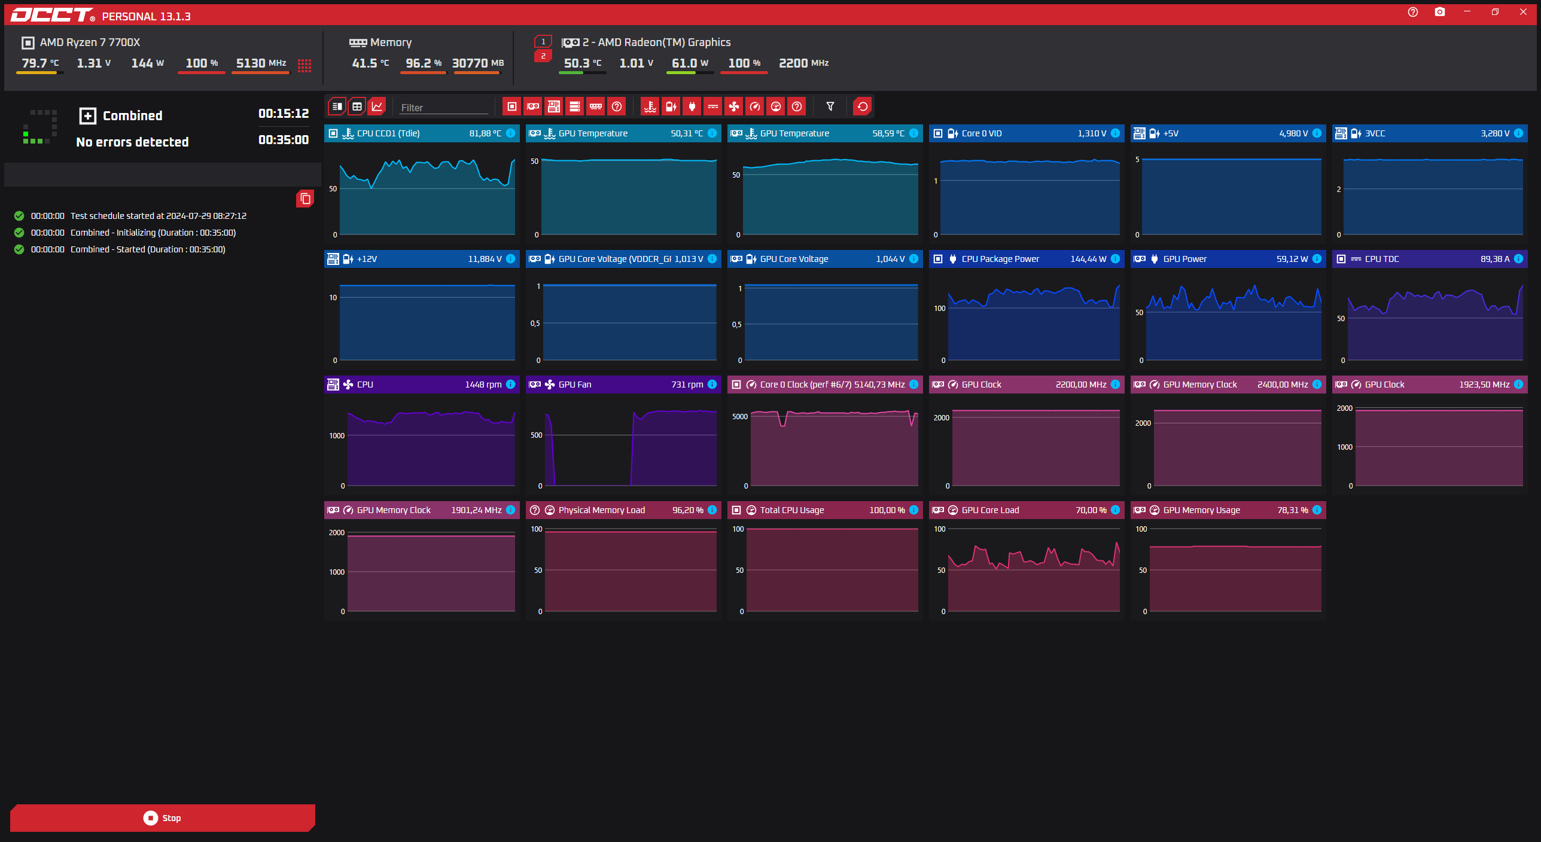This screenshot has width=1541, height=842.
Task: Toggle the voltage sensor type filter
Action: click(x=671, y=106)
